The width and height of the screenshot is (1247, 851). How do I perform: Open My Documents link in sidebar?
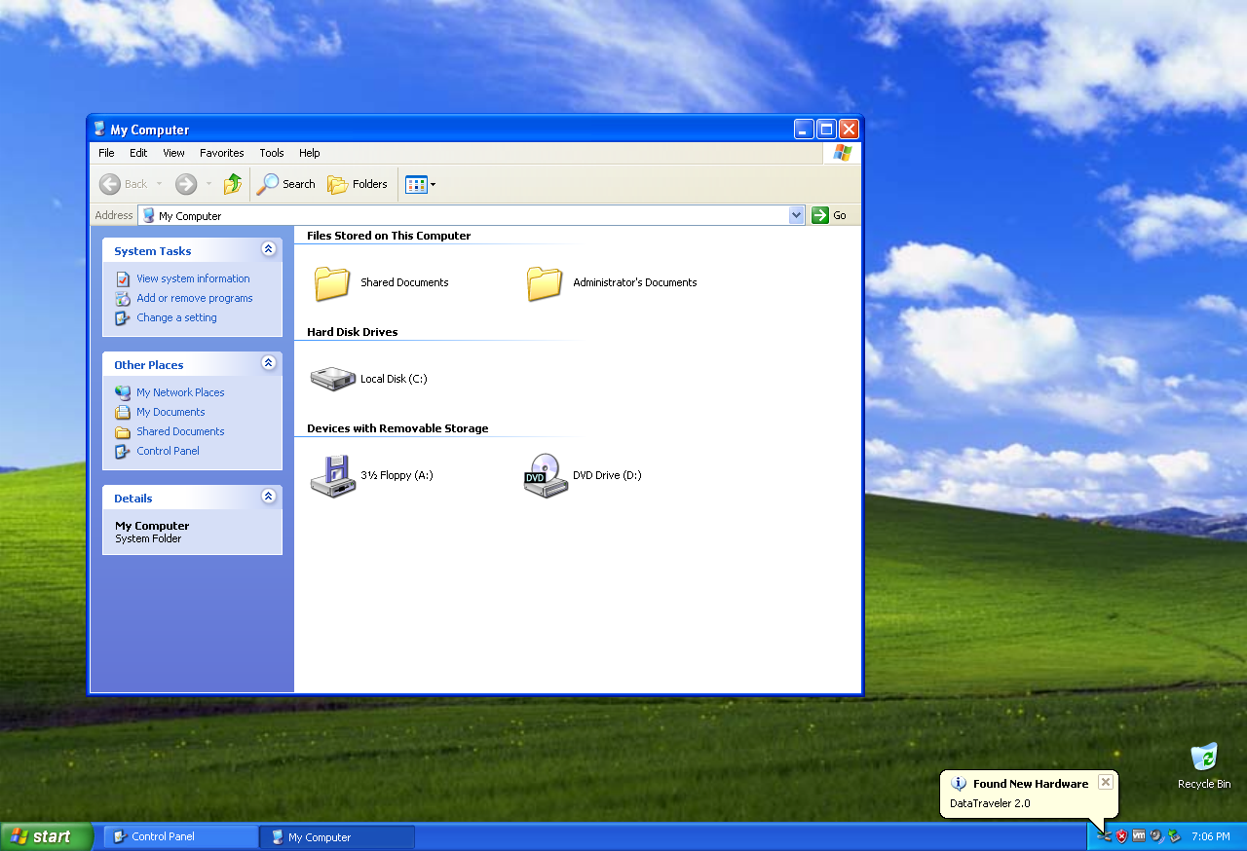(170, 412)
